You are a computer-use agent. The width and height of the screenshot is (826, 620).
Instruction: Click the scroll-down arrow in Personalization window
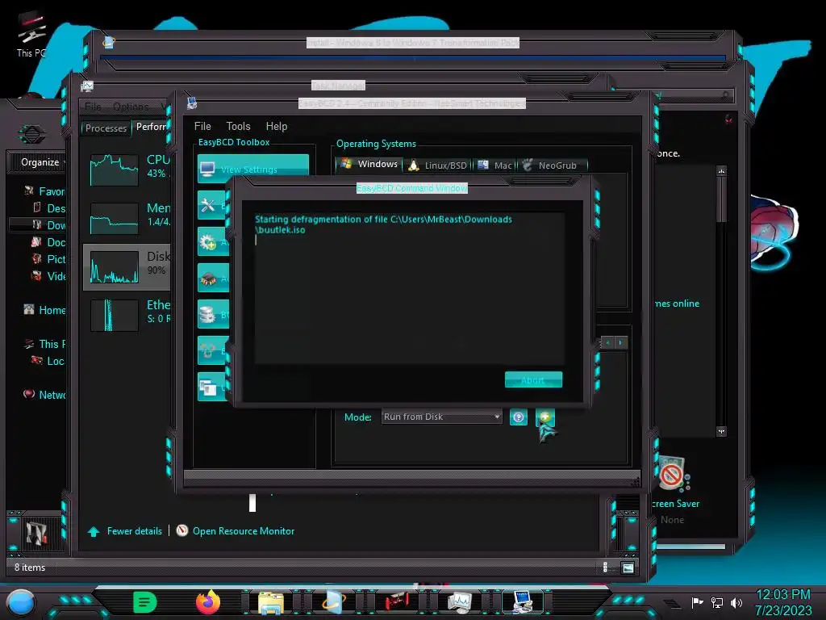(721, 431)
